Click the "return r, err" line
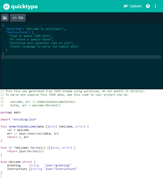Image resolution: width=163 pixels, height=183 pixels. [x=18, y=137]
